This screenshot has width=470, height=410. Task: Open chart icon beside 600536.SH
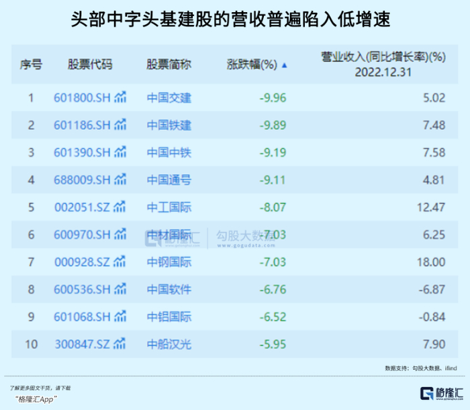tap(120, 289)
